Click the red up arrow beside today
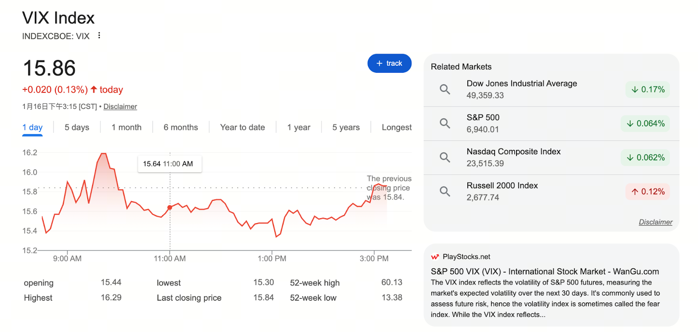Viewport: 698px width, 332px height. (94, 89)
